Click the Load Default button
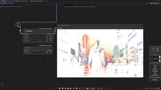 [x=155, y=75]
